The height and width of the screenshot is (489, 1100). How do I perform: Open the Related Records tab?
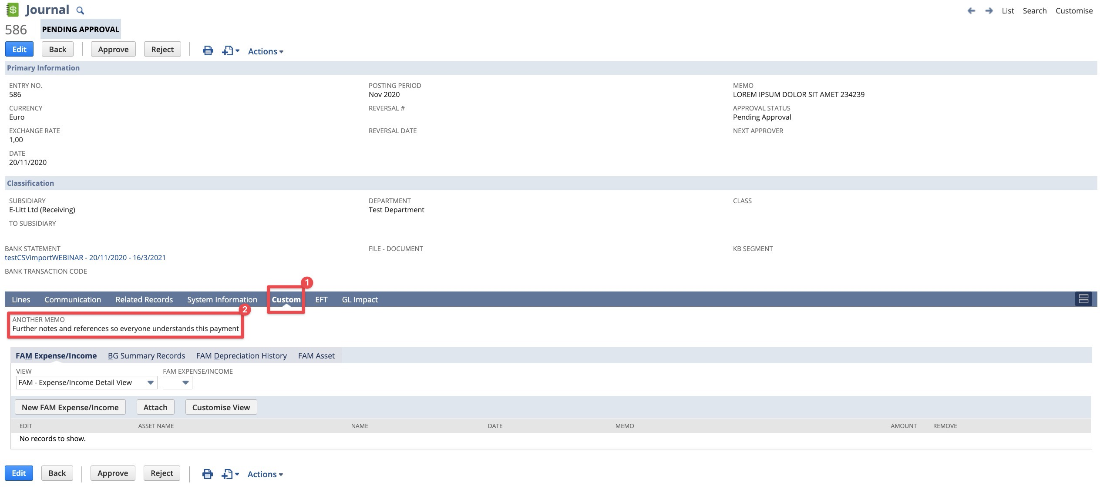144,299
